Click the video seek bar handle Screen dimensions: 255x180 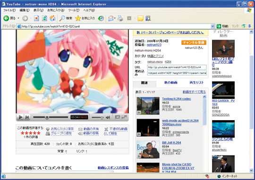tap(47, 117)
